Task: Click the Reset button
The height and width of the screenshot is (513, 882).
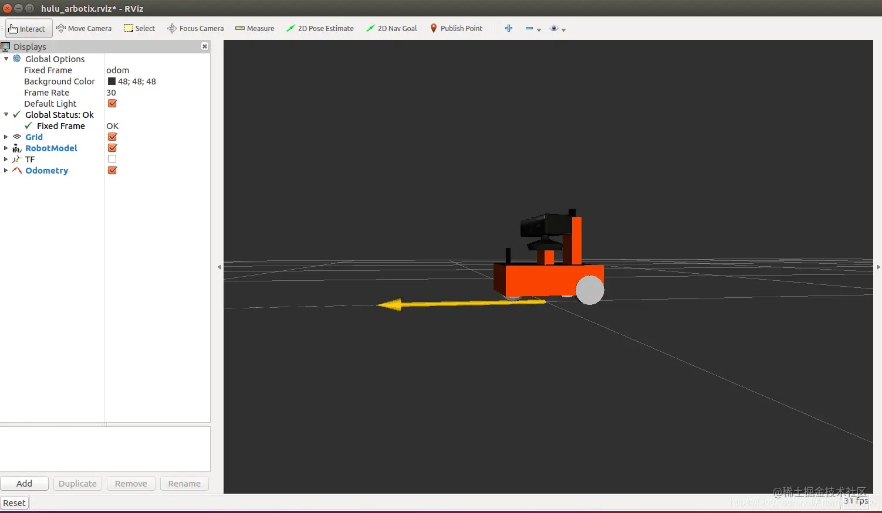Action: pyautogui.click(x=14, y=502)
